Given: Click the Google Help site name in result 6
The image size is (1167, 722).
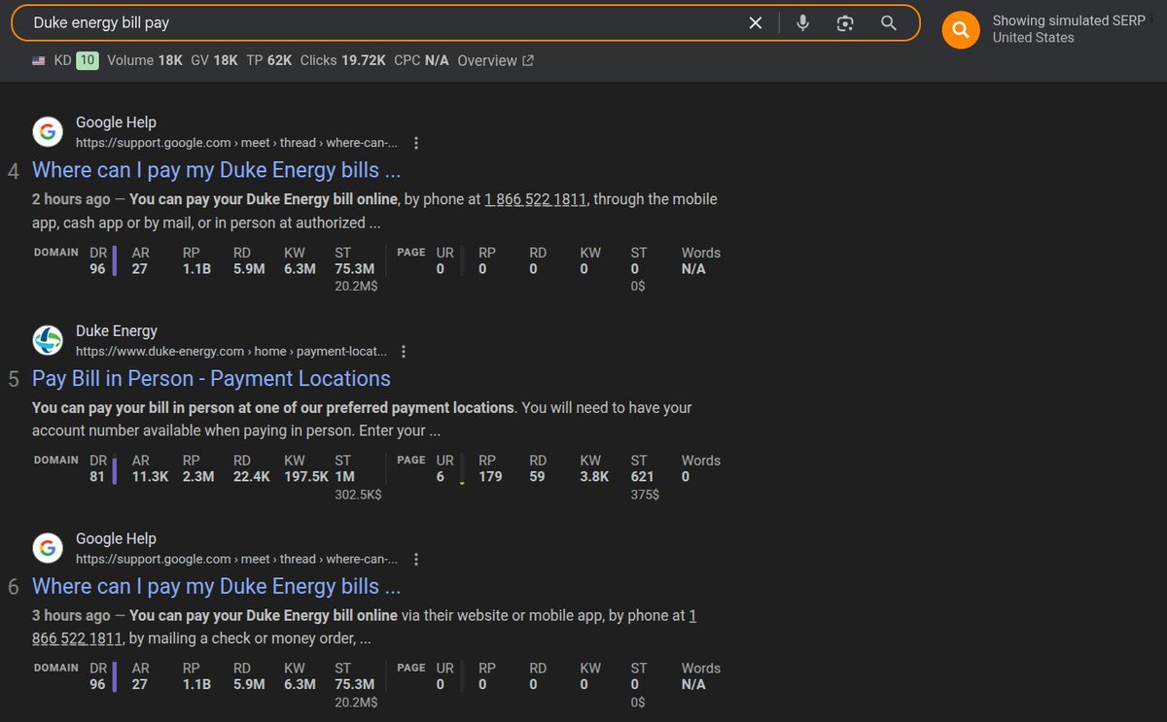Looking at the screenshot, I should click(x=116, y=538).
